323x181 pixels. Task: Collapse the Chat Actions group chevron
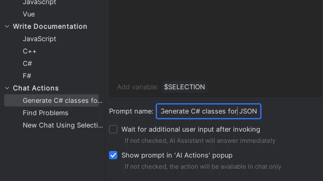(x=7, y=88)
